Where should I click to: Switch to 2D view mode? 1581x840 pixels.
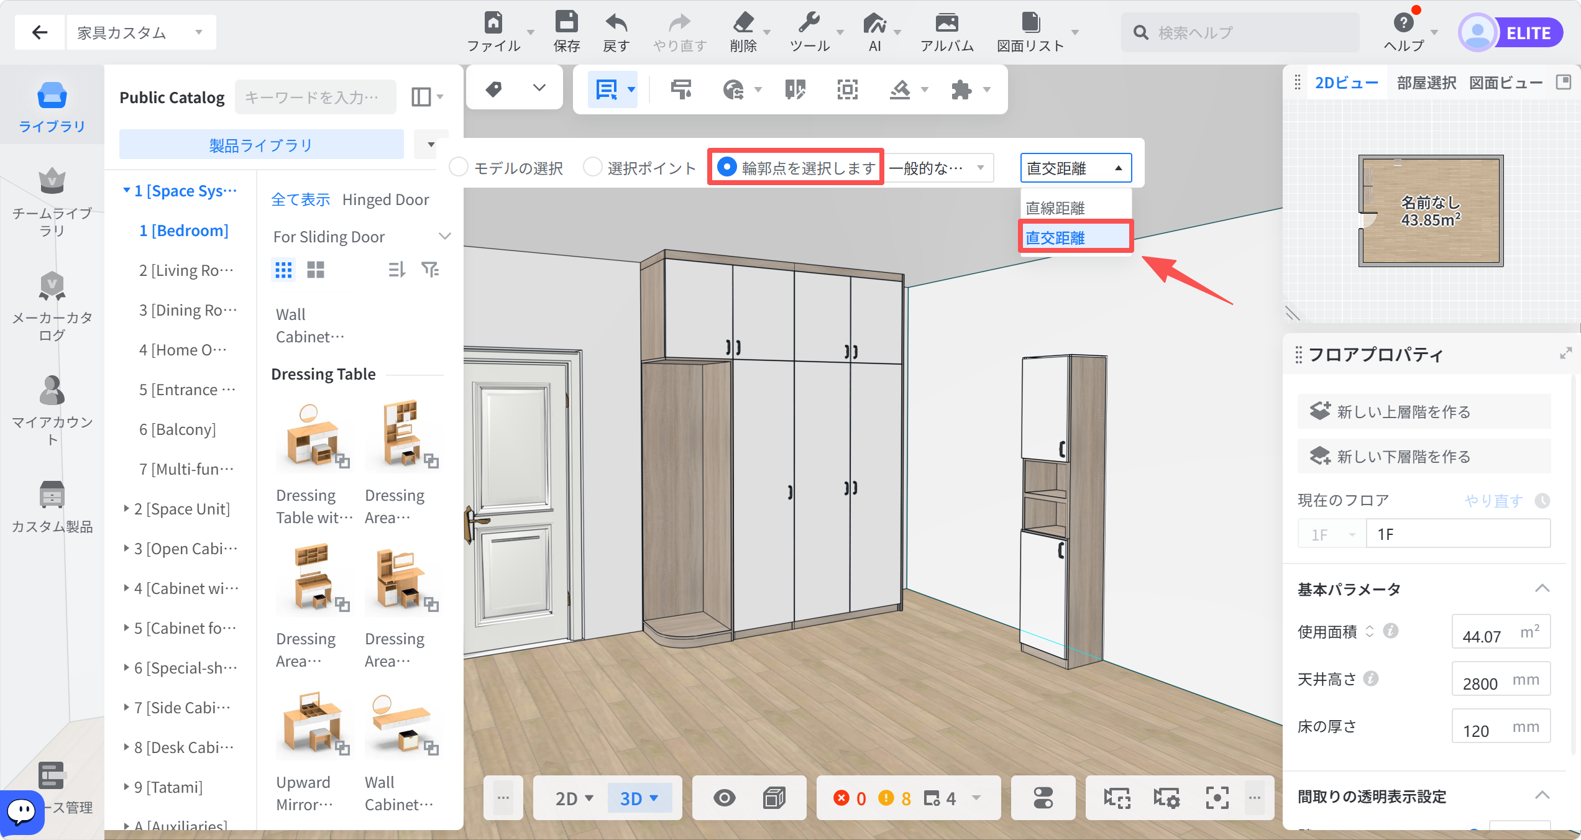tap(574, 798)
